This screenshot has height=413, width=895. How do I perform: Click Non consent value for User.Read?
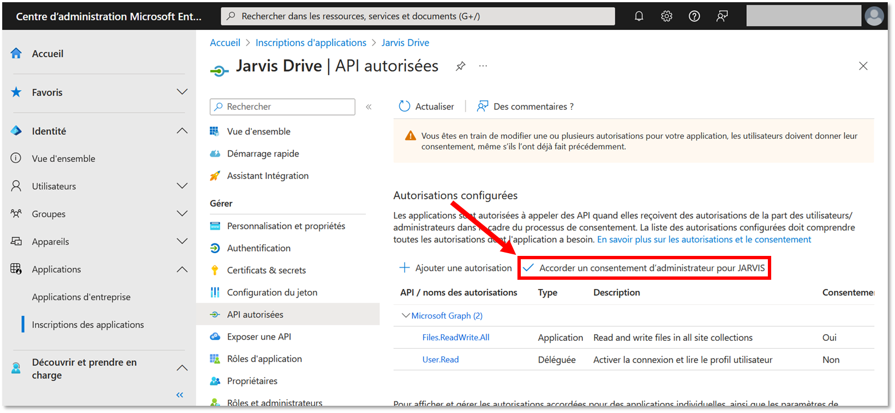[x=831, y=360]
